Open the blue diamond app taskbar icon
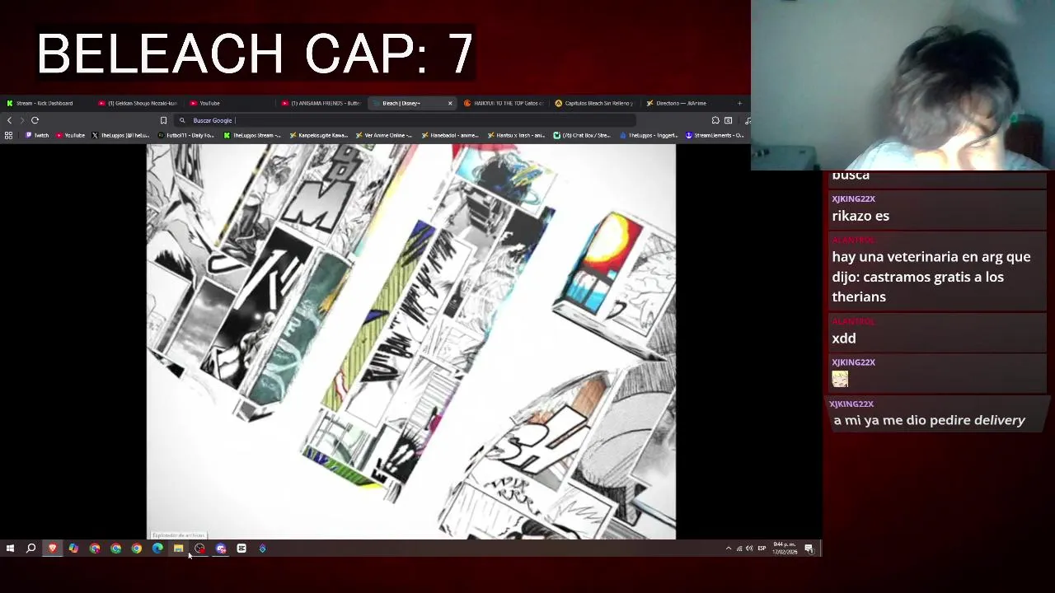 pyautogui.click(x=263, y=549)
